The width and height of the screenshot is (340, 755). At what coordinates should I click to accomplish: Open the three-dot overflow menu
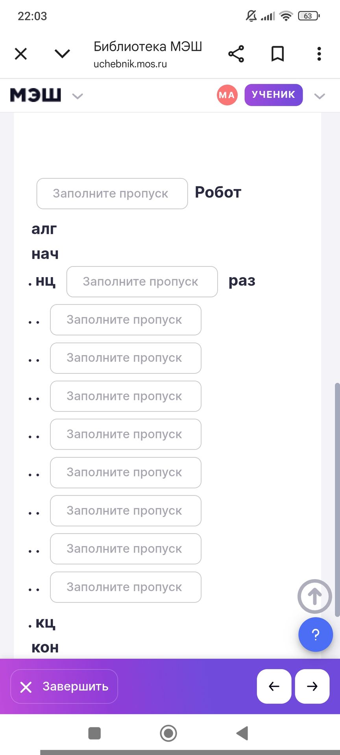click(319, 54)
